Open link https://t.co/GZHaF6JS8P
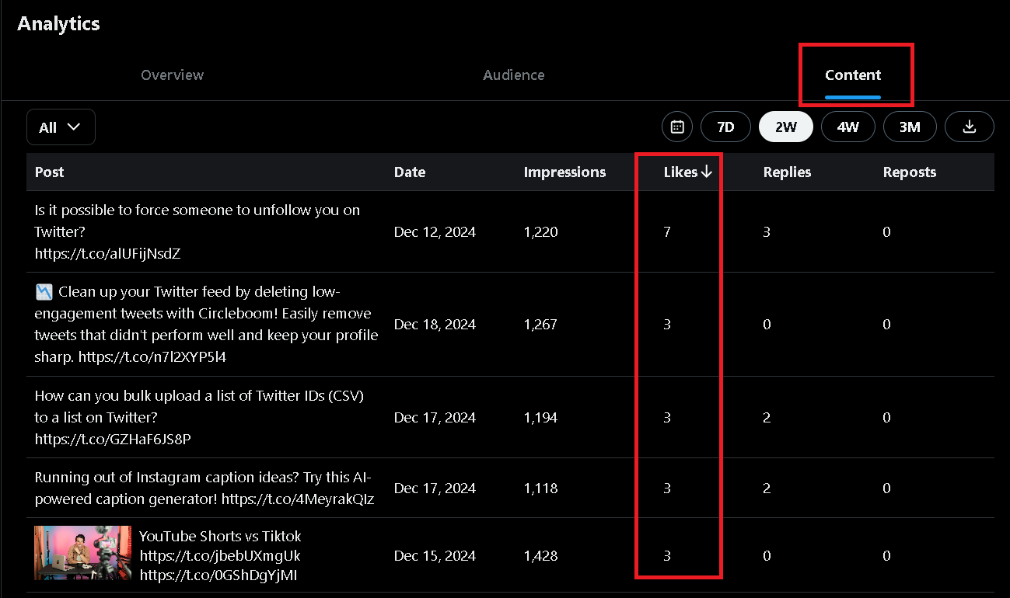Image resolution: width=1010 pixels, height=598 pixels. point(113,439)
